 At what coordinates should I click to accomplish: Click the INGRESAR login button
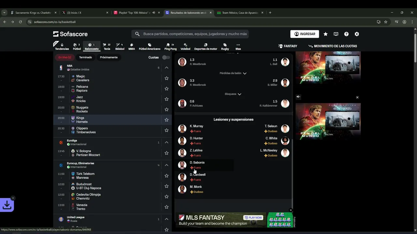tap(305, 34)
